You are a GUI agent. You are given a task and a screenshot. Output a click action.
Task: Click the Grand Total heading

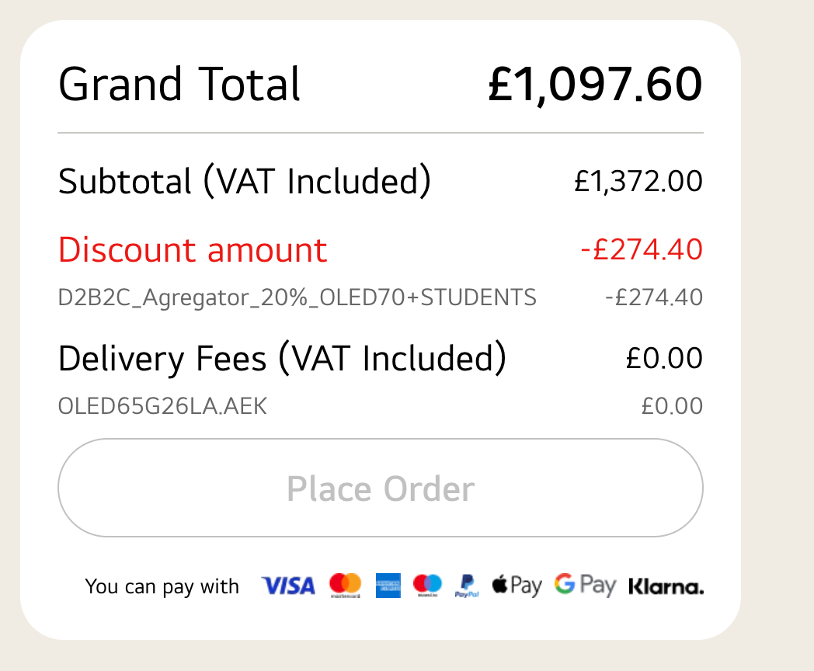(x=179, y=85)
